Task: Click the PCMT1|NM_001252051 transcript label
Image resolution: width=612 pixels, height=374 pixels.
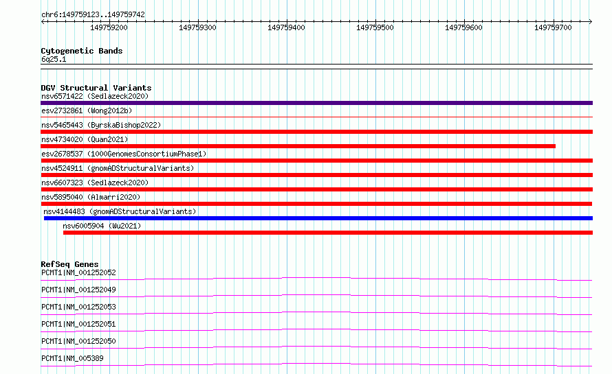Action: [78, 324]
